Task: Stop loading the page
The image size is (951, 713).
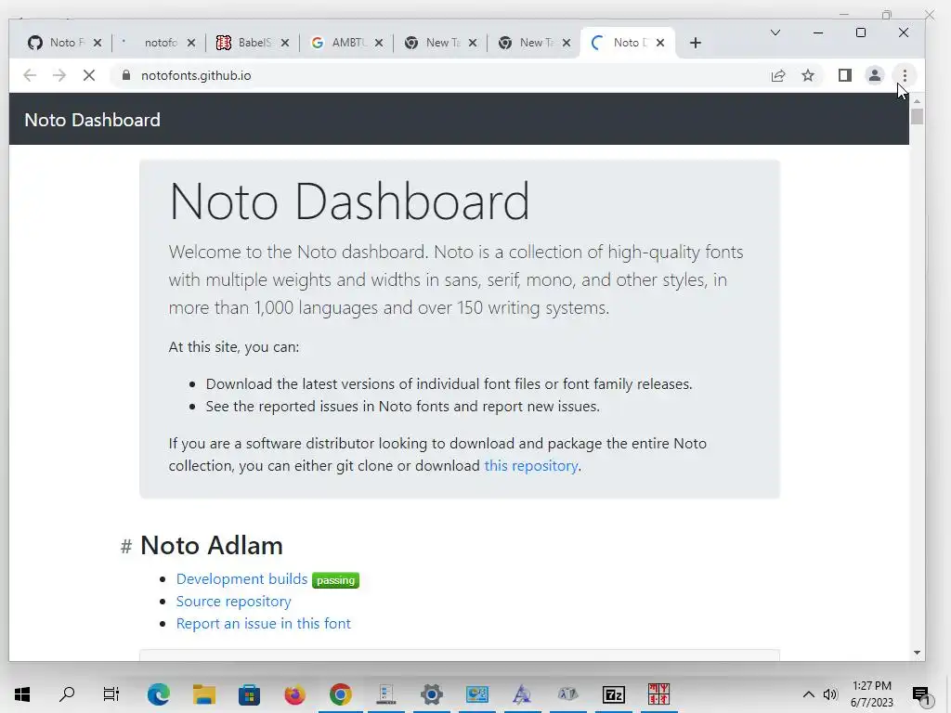Action: pyautogui.click(x=88, y=76)
